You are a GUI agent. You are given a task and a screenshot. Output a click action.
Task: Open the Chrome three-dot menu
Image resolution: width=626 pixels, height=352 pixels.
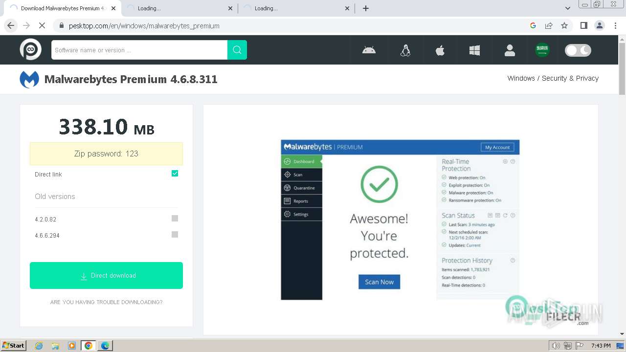coord(615,25)
